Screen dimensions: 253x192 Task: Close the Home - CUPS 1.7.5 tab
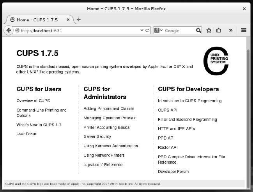coord(68,19)
